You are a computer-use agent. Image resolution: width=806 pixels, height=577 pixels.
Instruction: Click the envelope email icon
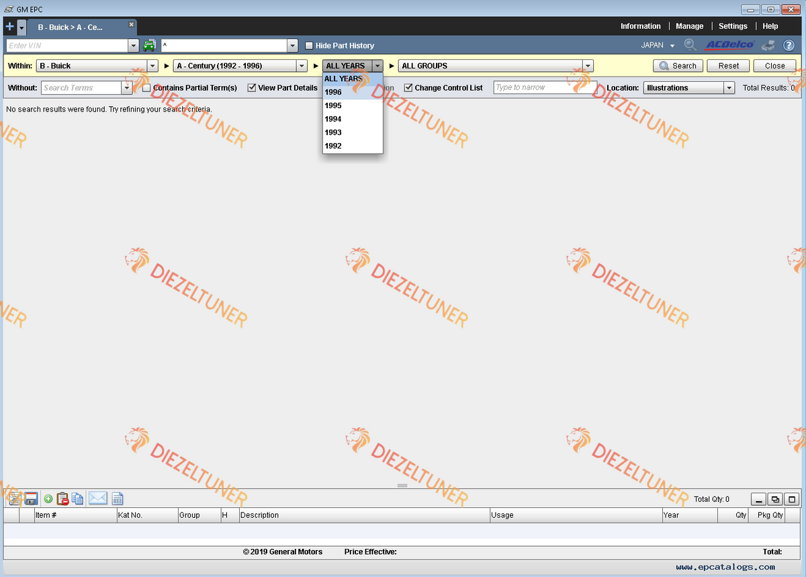[98, 498]
